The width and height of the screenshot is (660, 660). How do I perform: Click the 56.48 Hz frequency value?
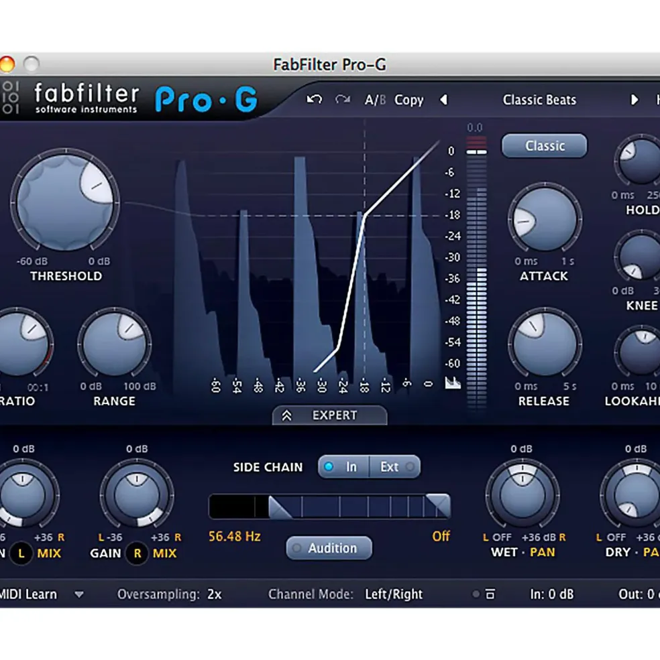coord(235,536)
